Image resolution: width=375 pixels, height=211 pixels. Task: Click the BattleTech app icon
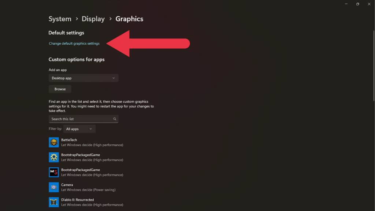[x=54, y=142]
